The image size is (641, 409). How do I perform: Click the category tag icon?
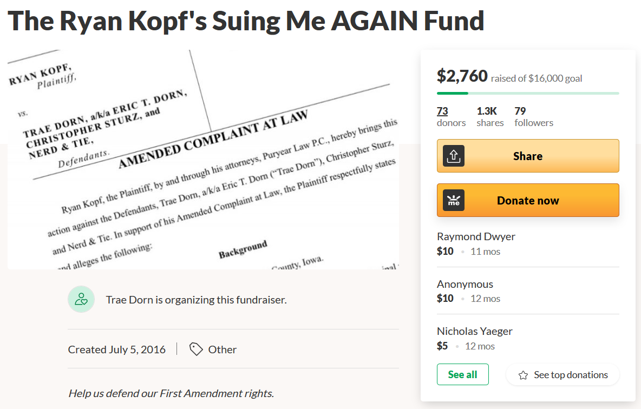[x=196, y=349]
